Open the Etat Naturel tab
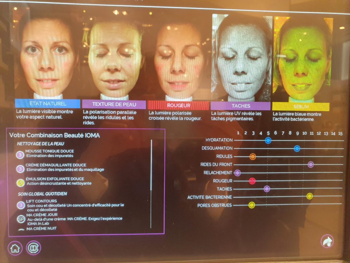The width and height of the screenshot is (350, 263). pyautogui.click(x=48, y=103)
